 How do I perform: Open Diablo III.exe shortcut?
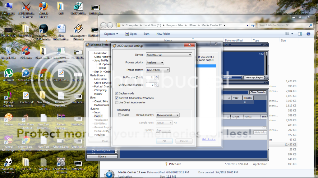click(x=26, y=121)
